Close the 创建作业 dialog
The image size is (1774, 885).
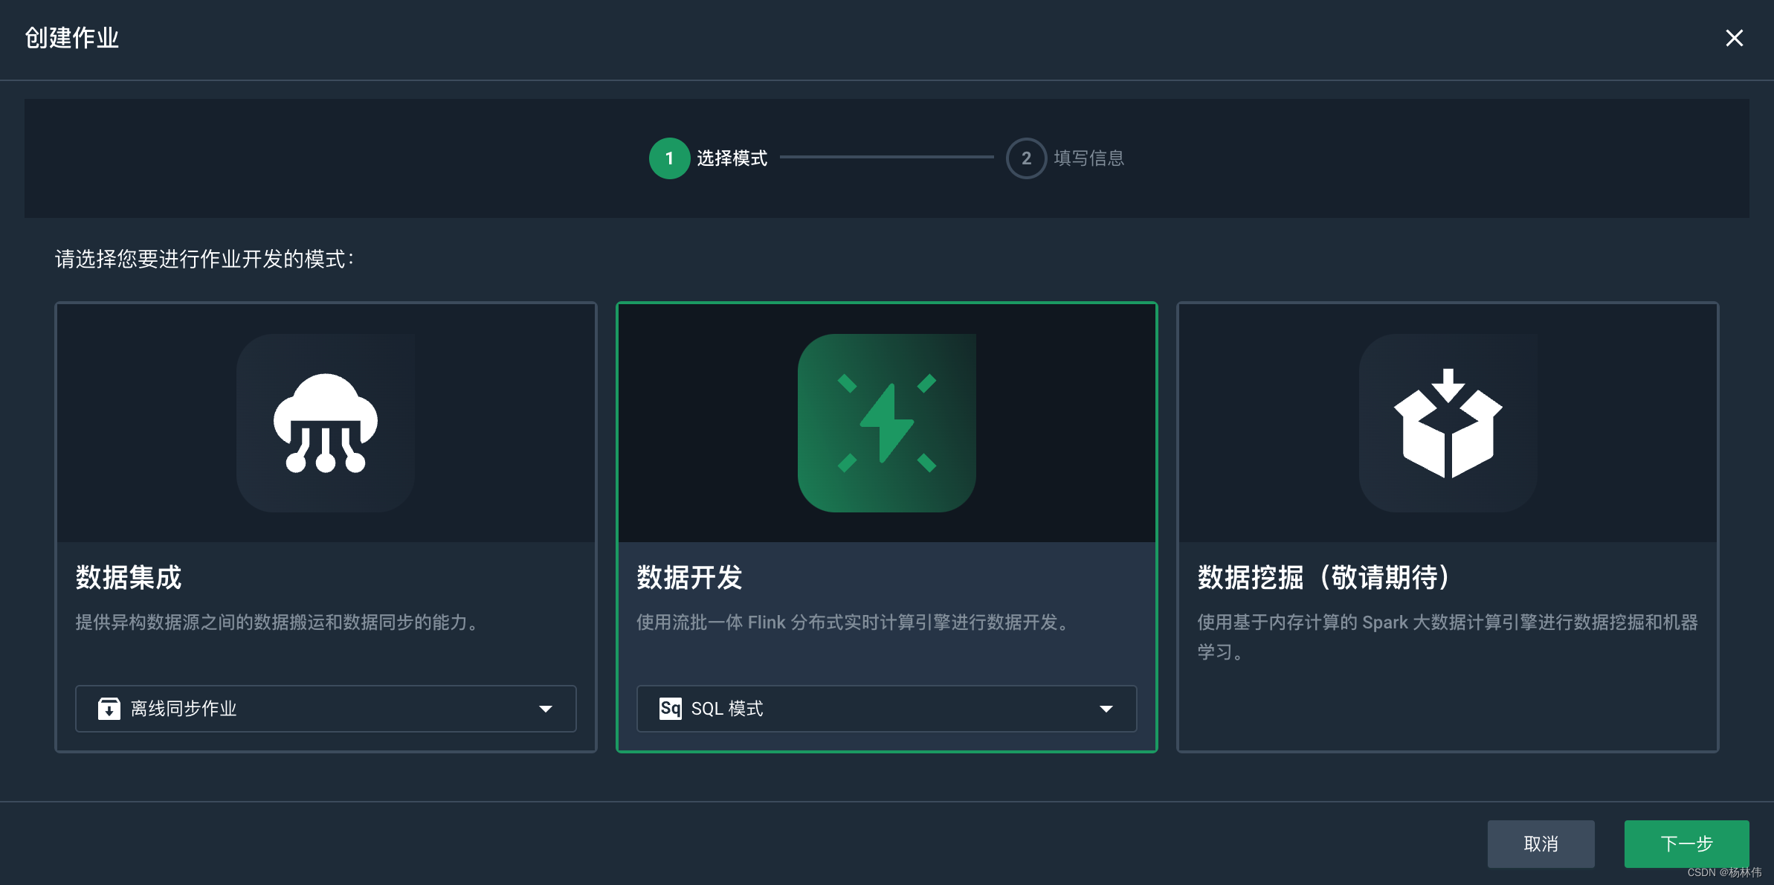(1734, 38)
